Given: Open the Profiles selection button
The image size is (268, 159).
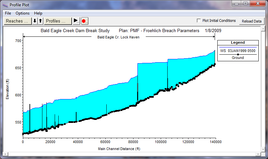Looking at the screenshot, I should point(58,21).
